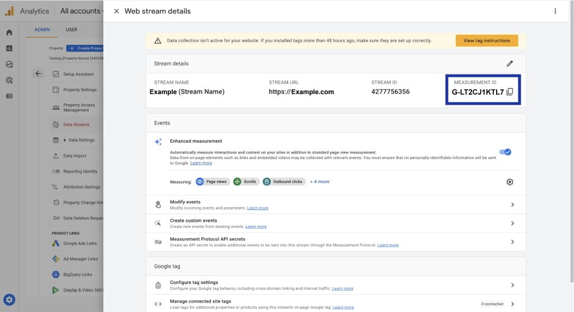Click the Create custom events sparkle icon

158,223
